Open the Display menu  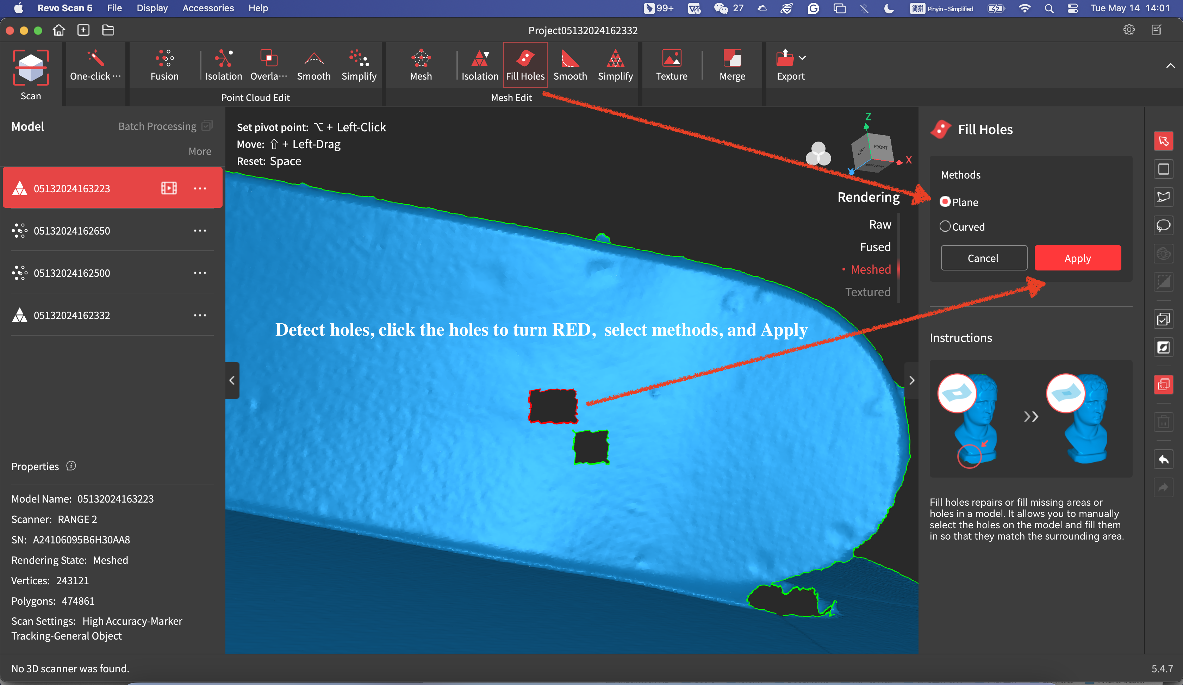[x=152, y=8]
